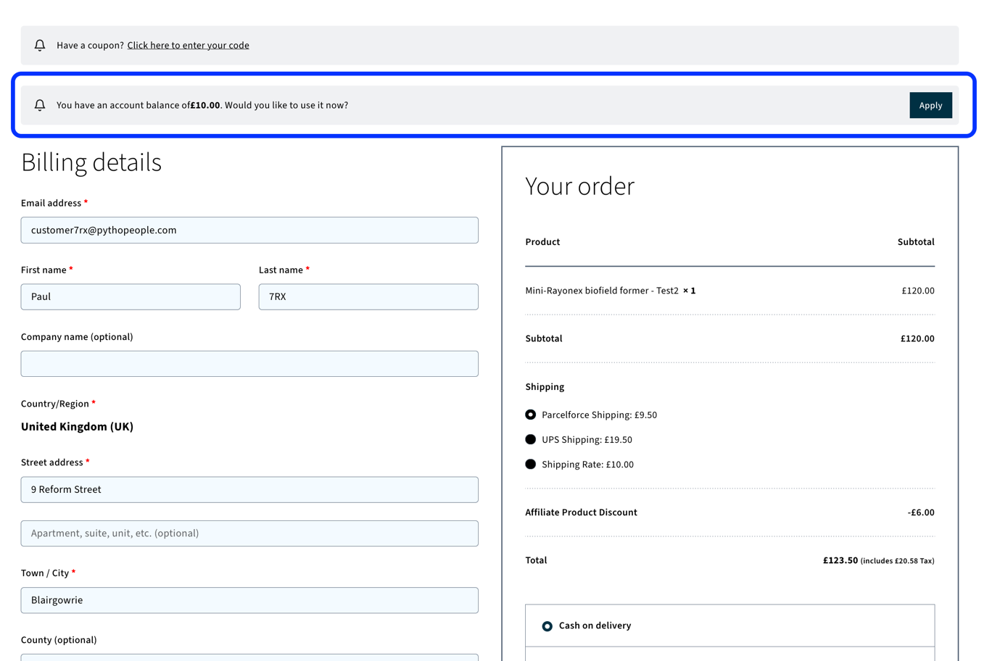Select Shipping Rate £10.00 option
Image resolution: width=1000 pixels, height=661 pixels.
531,464
